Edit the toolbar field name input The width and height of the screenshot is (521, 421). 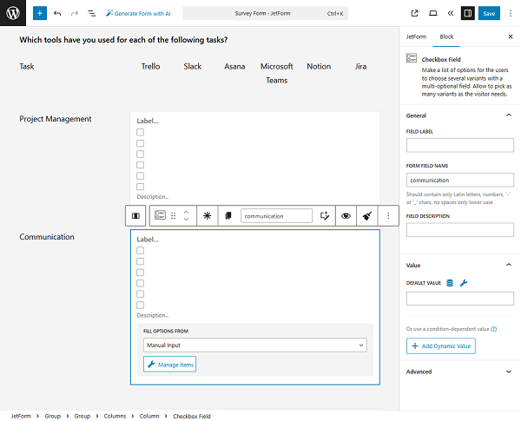[x=276, y=216]
